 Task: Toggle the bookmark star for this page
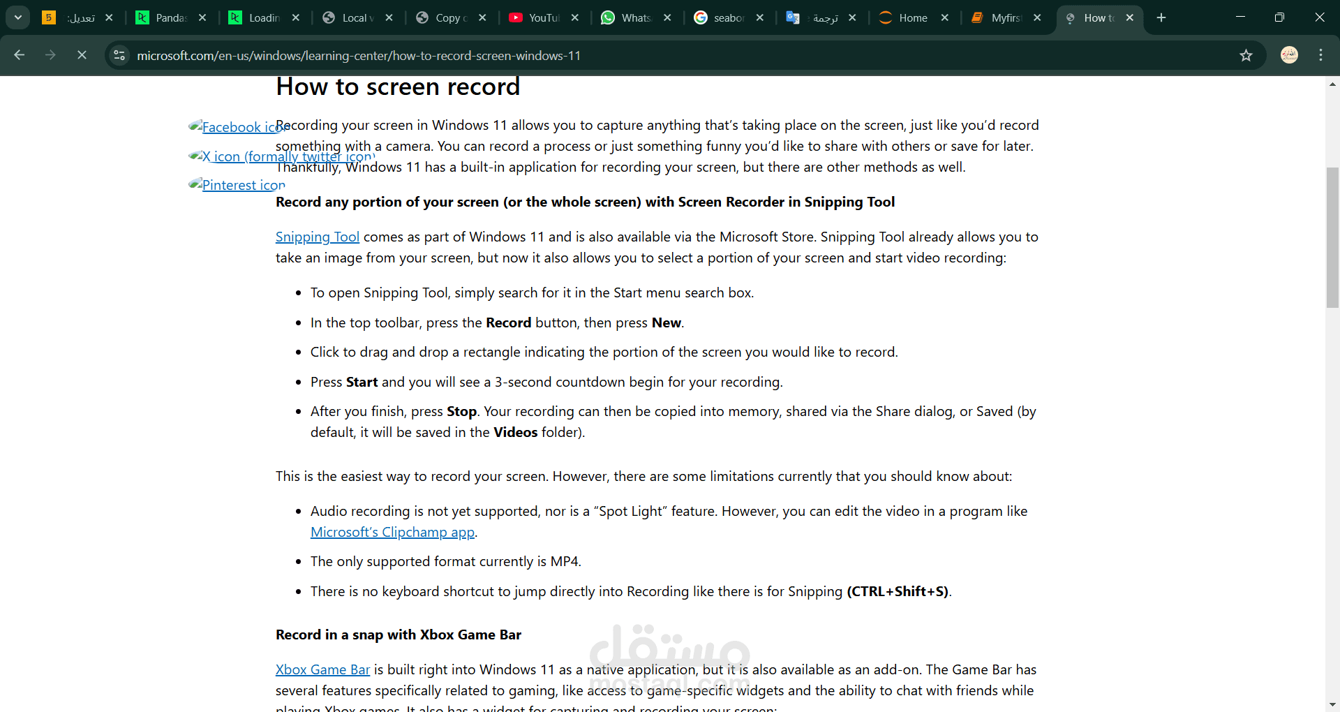[x=1247, y=55]
